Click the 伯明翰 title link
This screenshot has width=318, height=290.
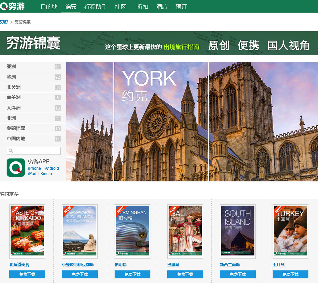(121, 264)
